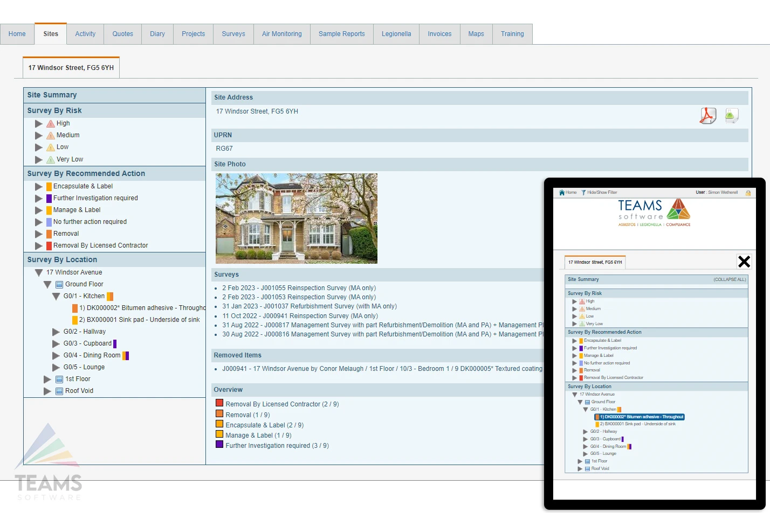Expand G0/4 - Dining Room in main sidebar
Image resolution: width=770 pixels, height=513 pixels.
pos(56,355)
